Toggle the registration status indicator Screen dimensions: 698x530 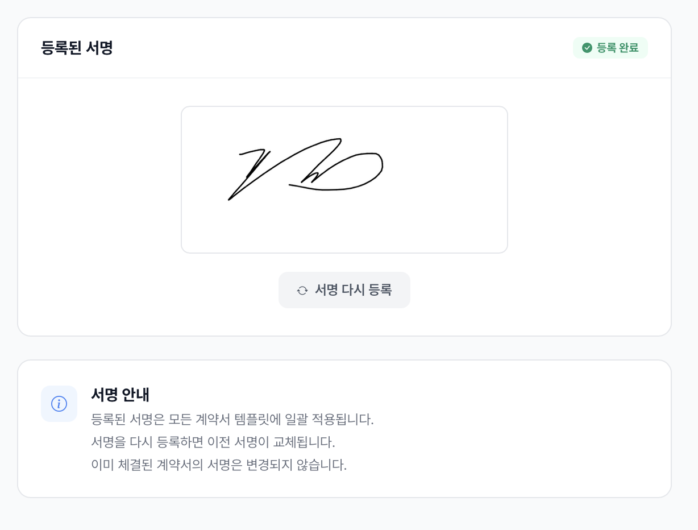(610, 48)
